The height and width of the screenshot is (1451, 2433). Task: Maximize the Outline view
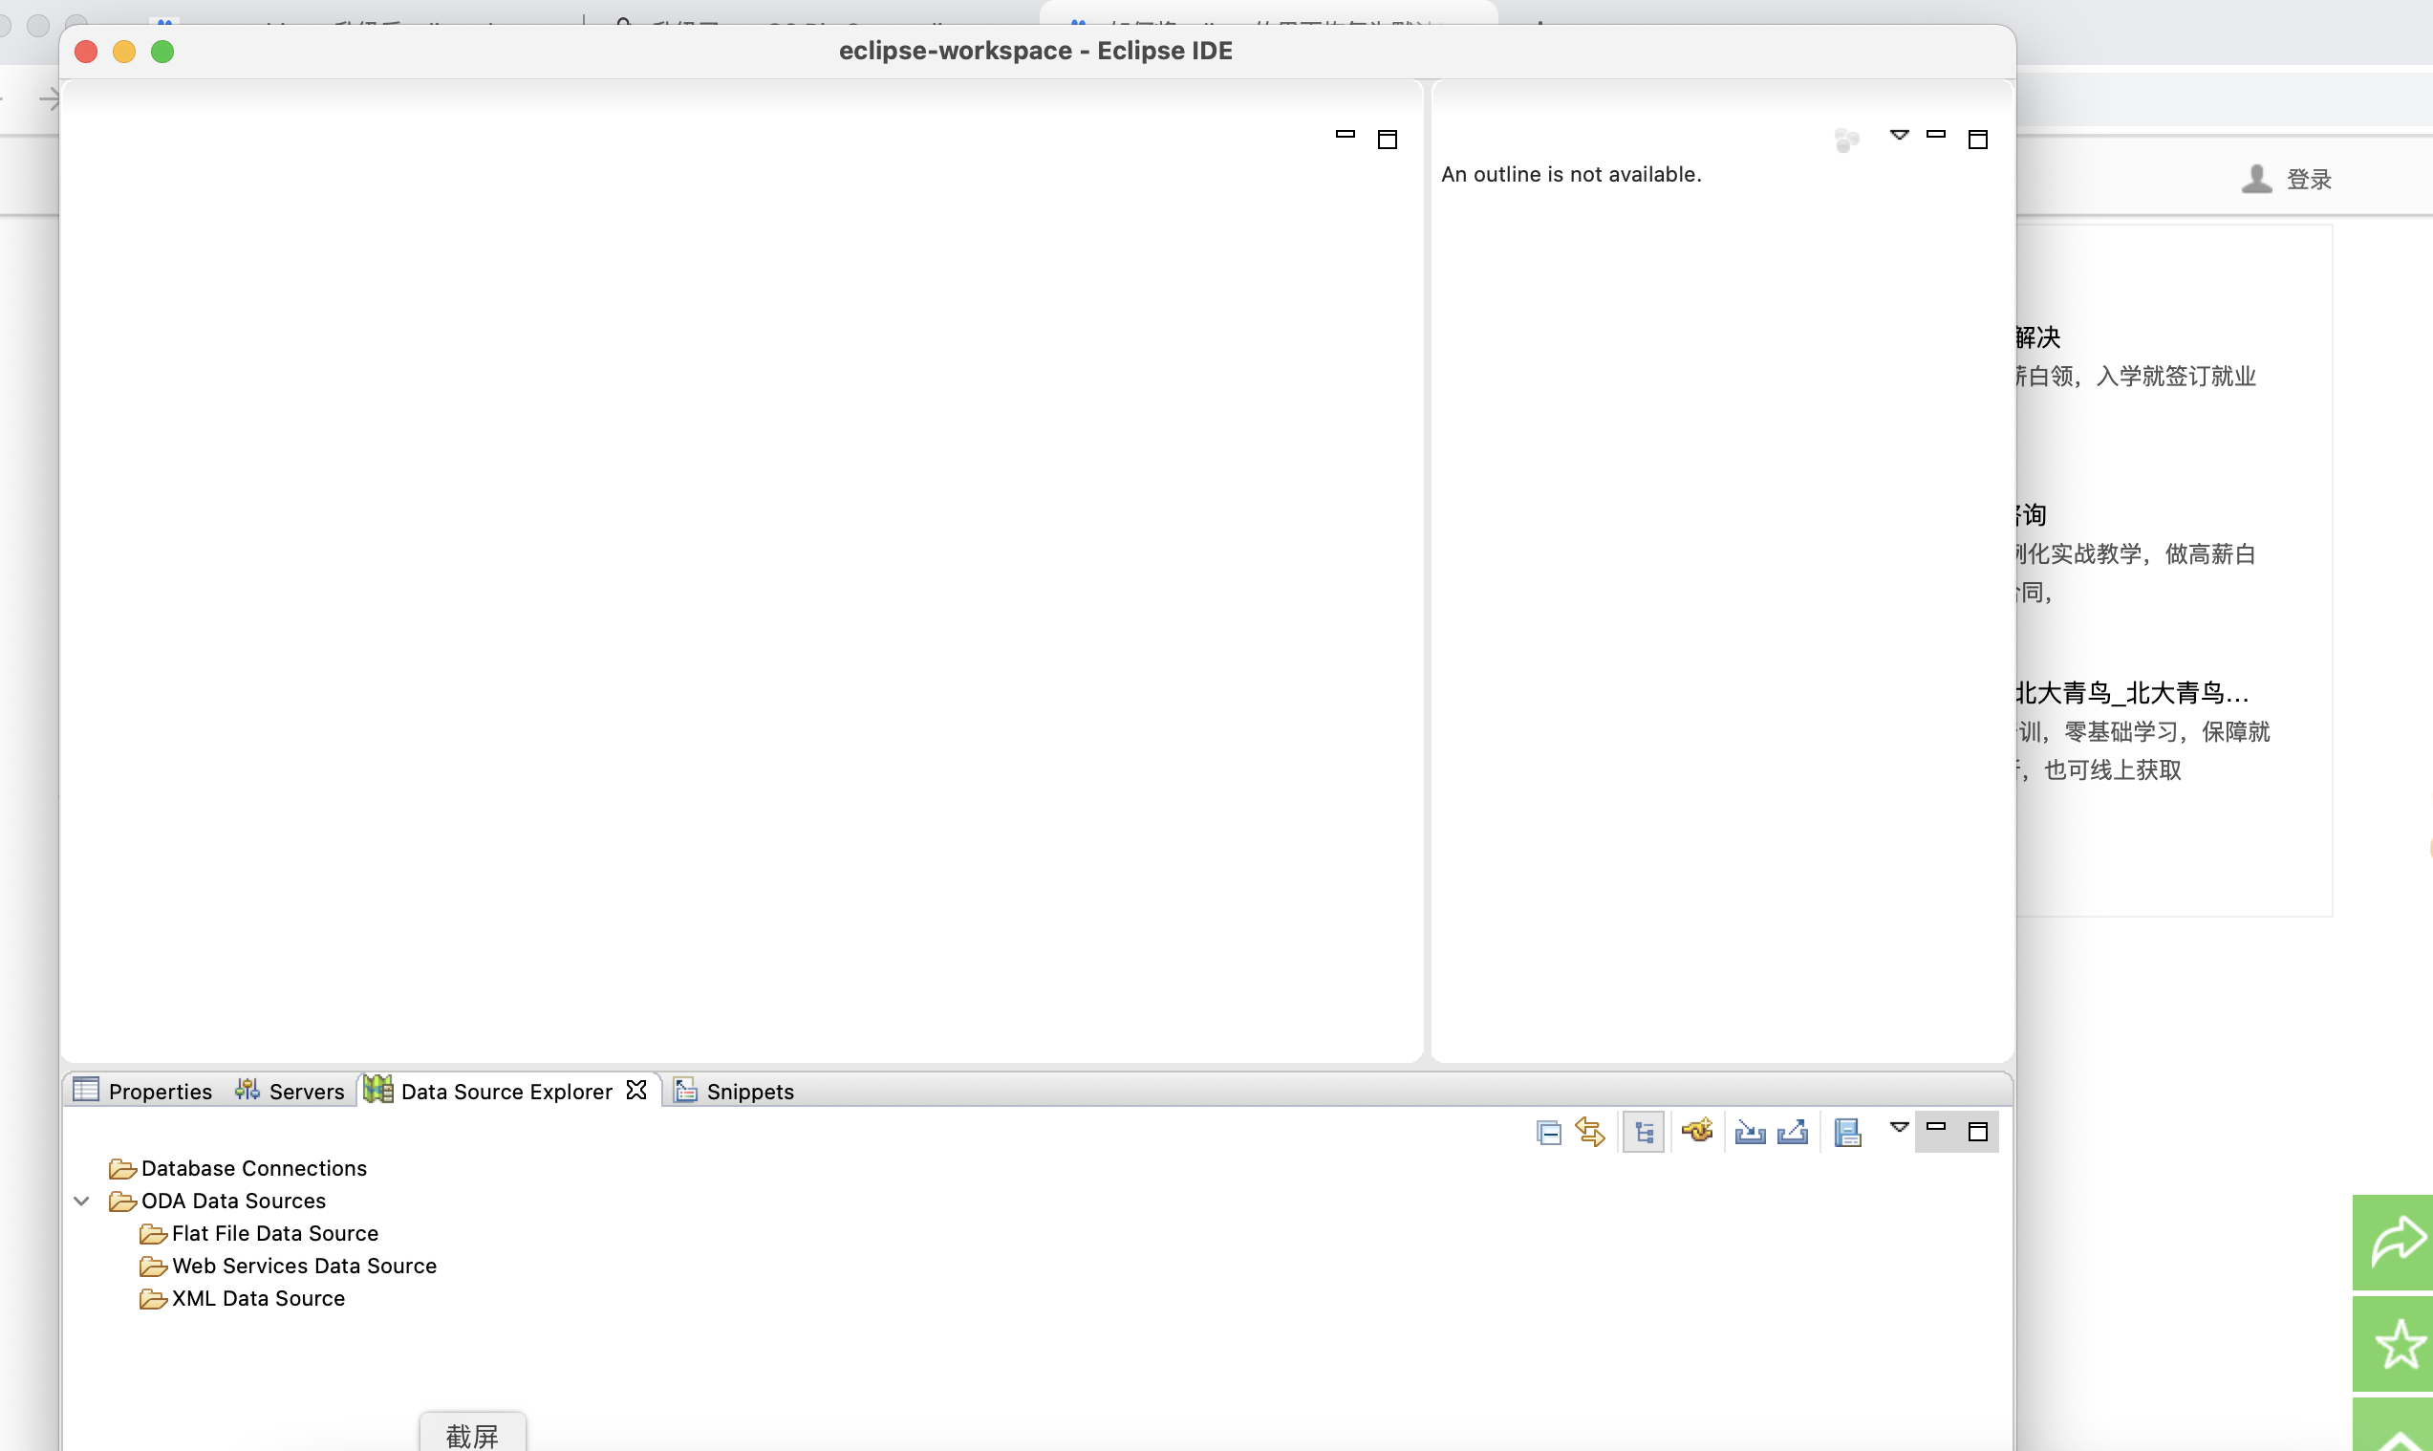1977,140
